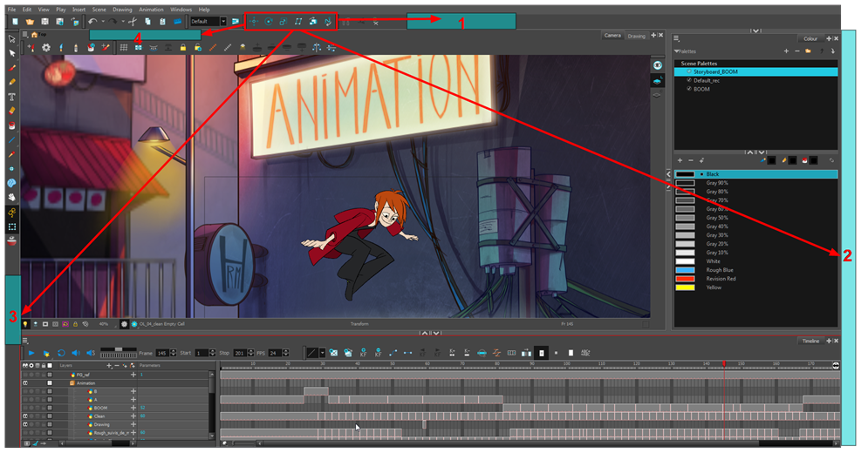This screenshot has height=453, width=861.
Task: Open the Colour view hamburger menu
Action: click(x=677, y=38)
